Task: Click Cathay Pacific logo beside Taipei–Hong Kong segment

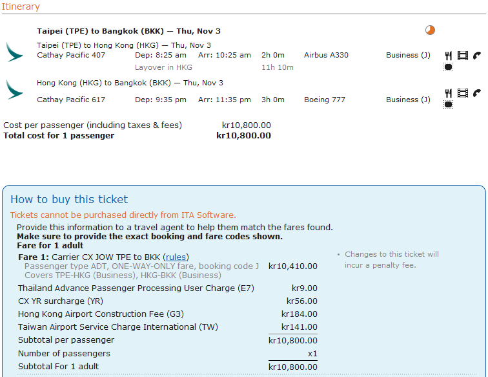Action: [x=14, y=51]
